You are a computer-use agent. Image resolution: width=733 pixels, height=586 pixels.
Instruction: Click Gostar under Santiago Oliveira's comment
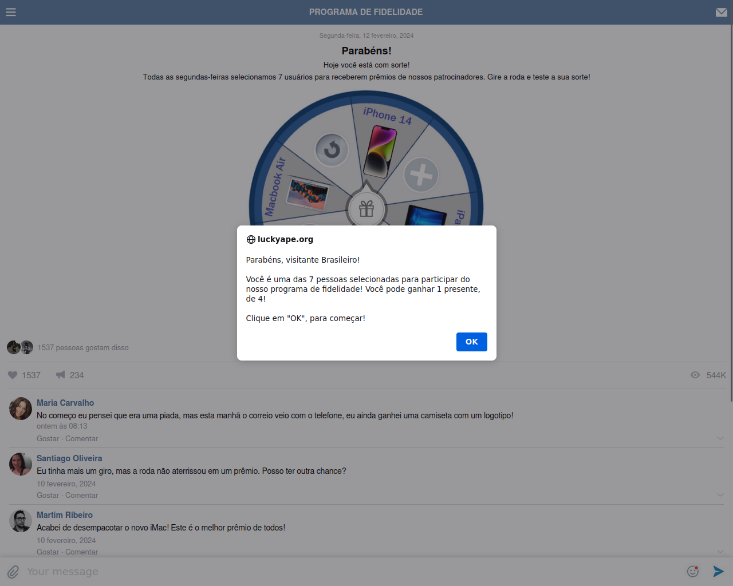[48, 495]
